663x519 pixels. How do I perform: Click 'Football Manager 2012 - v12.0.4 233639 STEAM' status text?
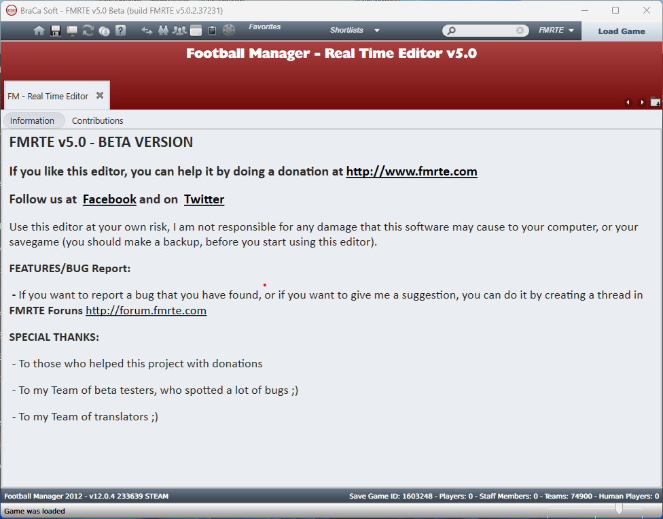pos(86,496)
